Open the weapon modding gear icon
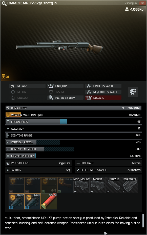 click(x=133, y=92)
